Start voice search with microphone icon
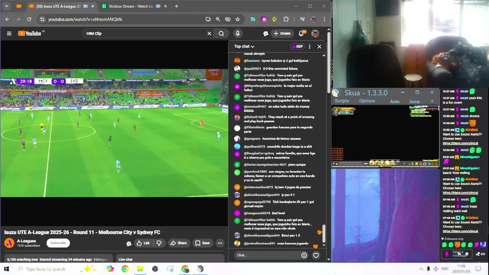This screenshot has width=489, height=275. (238, 34)
